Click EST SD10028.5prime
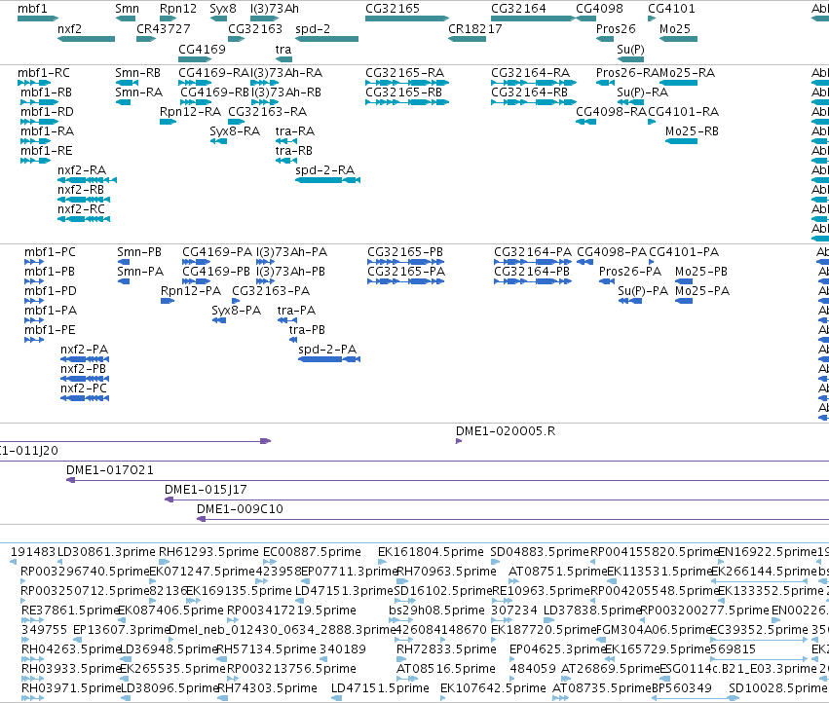Image resolution: width=829 pixels, height=703 pixels. pyautogui.click(x=777, y=688)
